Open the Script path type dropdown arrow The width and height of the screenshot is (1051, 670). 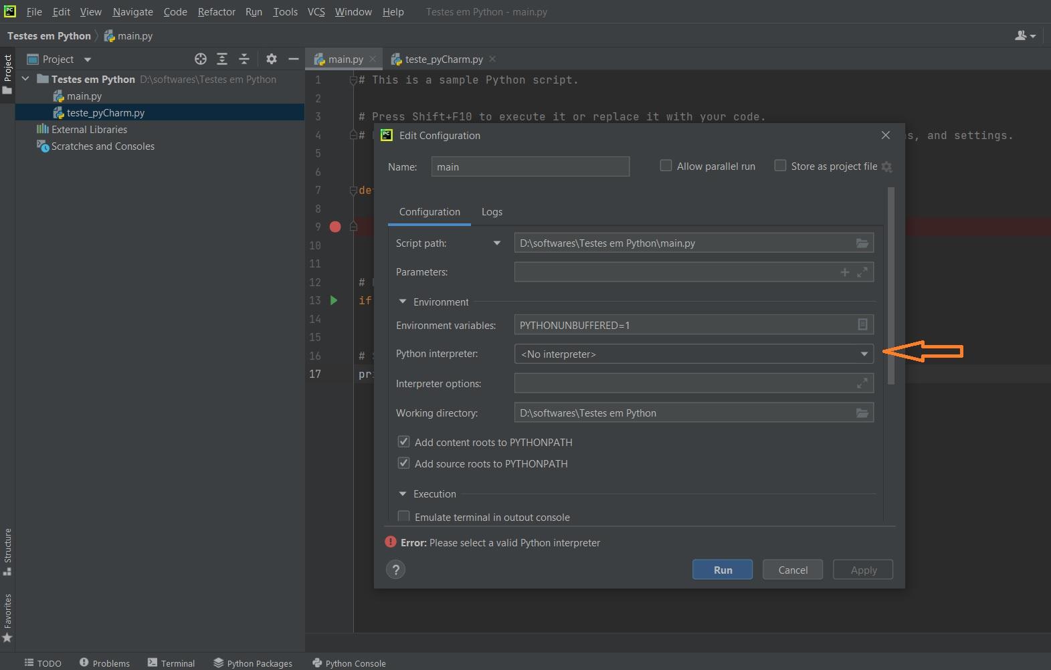coord(496,243)
